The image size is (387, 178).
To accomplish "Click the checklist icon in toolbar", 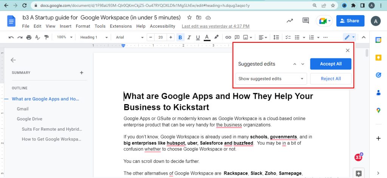I will pyautogui.click(x=288, y=37).
